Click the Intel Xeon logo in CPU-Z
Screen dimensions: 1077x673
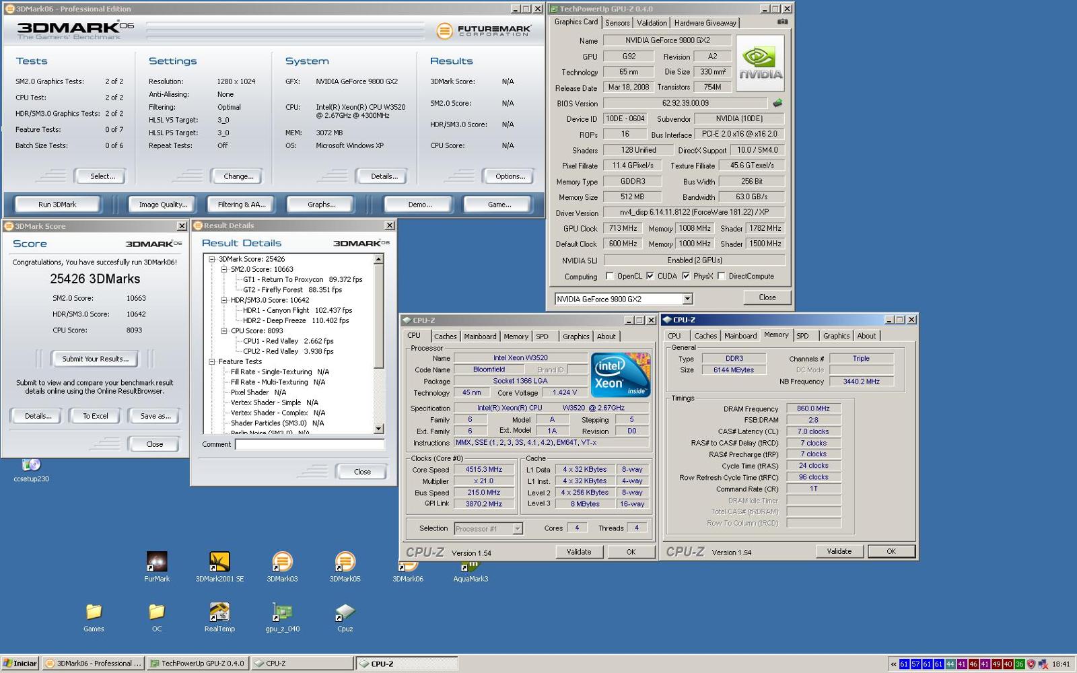coord(620,374)
